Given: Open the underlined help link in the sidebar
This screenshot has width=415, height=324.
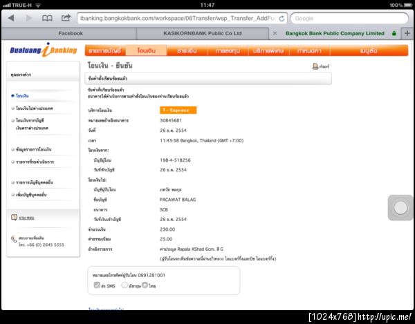Looking at the screenshot, I should pos(26,218).
